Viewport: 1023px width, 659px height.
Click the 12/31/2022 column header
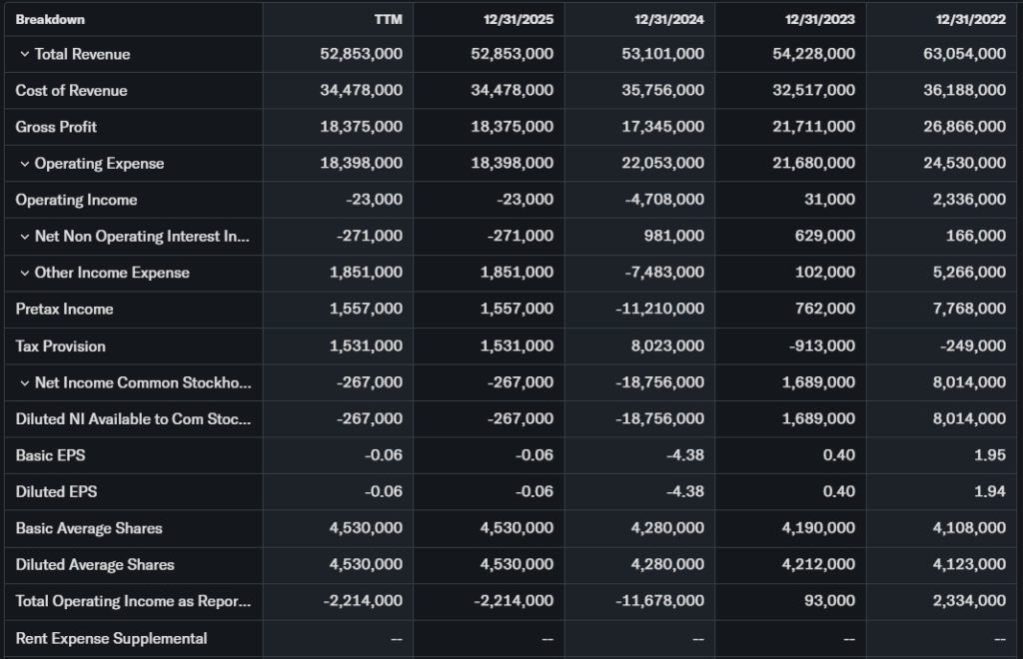coord(971,19)
